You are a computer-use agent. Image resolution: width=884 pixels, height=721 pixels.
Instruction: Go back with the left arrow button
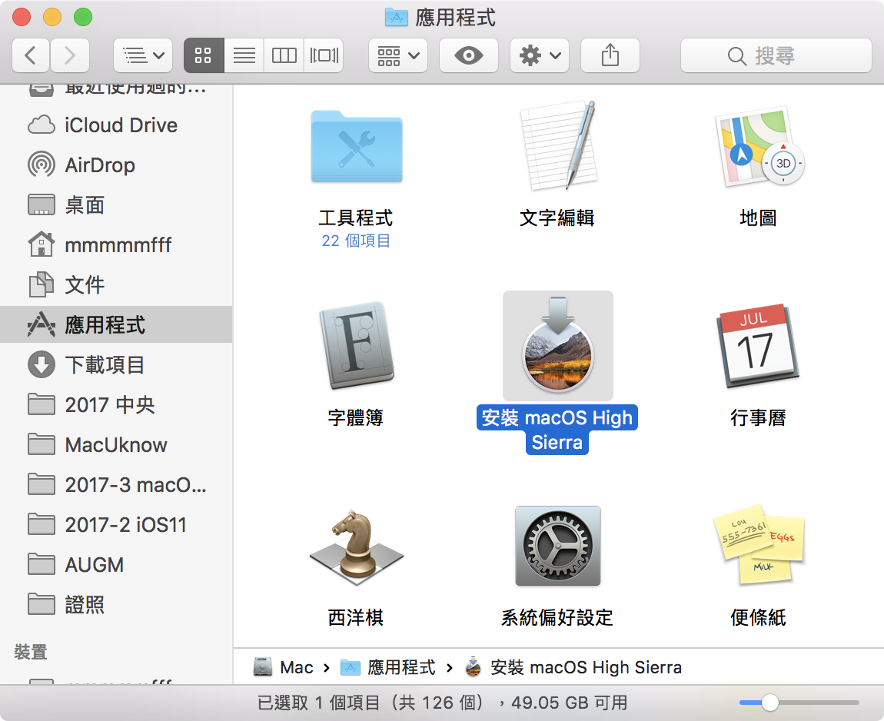31,55
